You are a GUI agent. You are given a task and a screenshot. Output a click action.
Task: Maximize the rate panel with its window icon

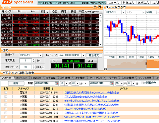(99, 7)
